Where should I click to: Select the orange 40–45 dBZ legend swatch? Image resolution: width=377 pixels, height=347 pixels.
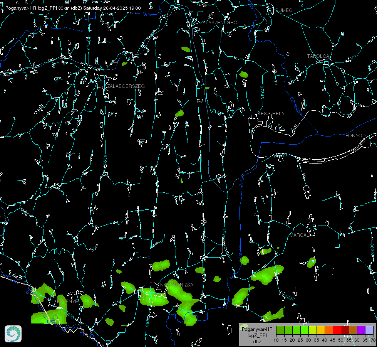click(329, 330)
